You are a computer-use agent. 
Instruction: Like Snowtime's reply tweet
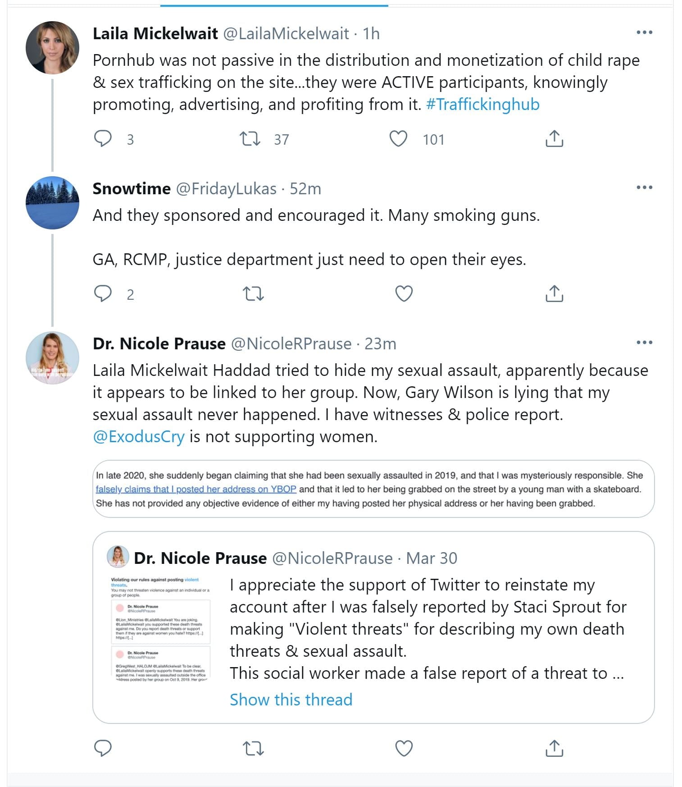coord(404,294)
